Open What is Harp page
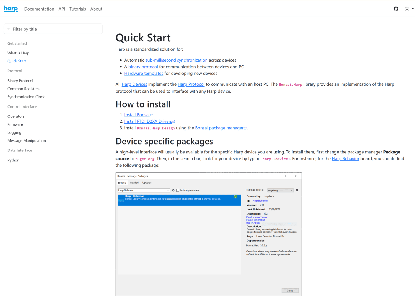Viewport: 415px width, 298px height. click(x=18, y=53)
